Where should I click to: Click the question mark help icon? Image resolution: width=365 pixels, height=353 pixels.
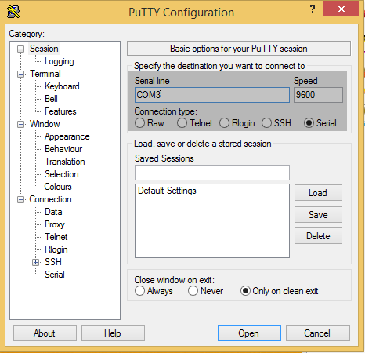click(x=313, y=9)
